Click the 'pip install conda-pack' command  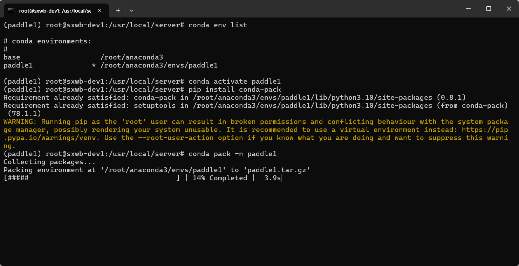[234, 89]
